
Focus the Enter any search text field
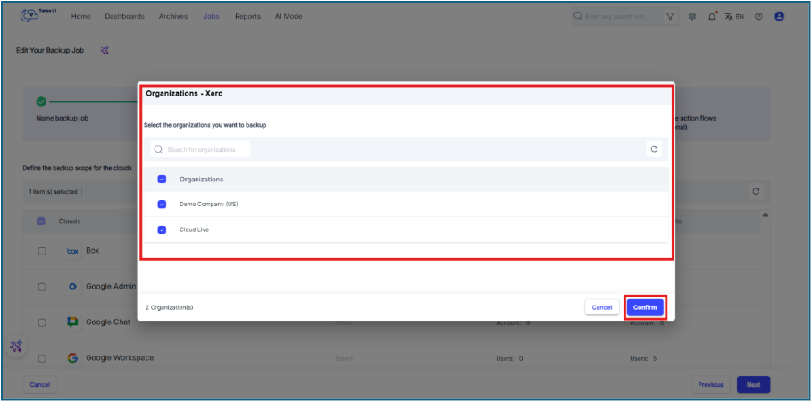click(617, 17)
